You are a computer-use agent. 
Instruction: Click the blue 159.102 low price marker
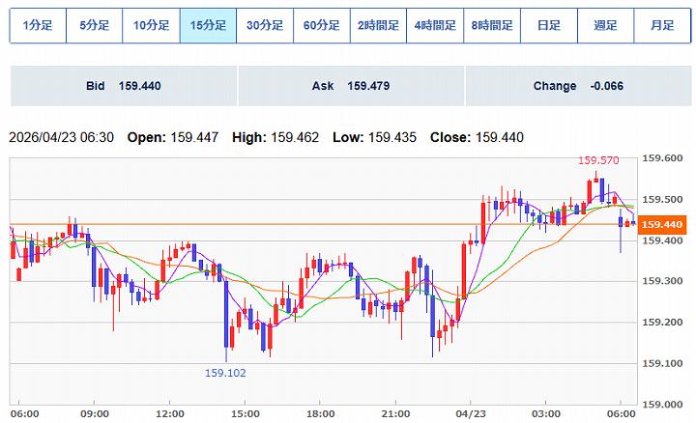point(224,373)
